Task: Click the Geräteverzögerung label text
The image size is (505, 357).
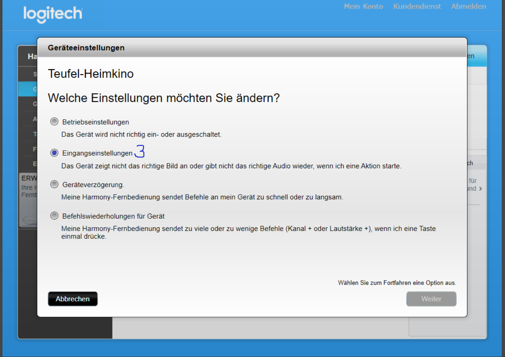Action: tap(93, 185)
